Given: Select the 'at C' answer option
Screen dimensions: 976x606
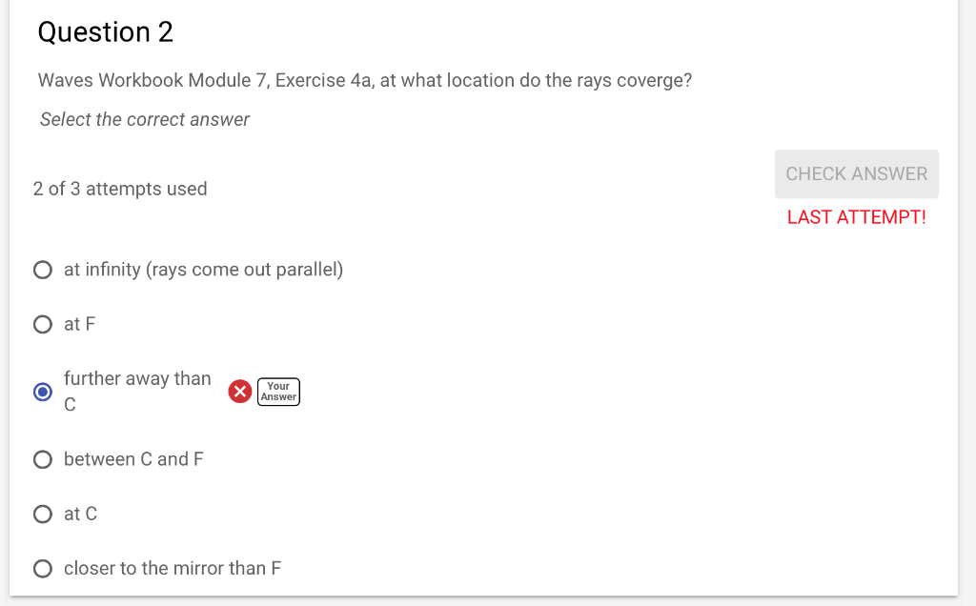Looking at the screenshot, I should (42, 514).
